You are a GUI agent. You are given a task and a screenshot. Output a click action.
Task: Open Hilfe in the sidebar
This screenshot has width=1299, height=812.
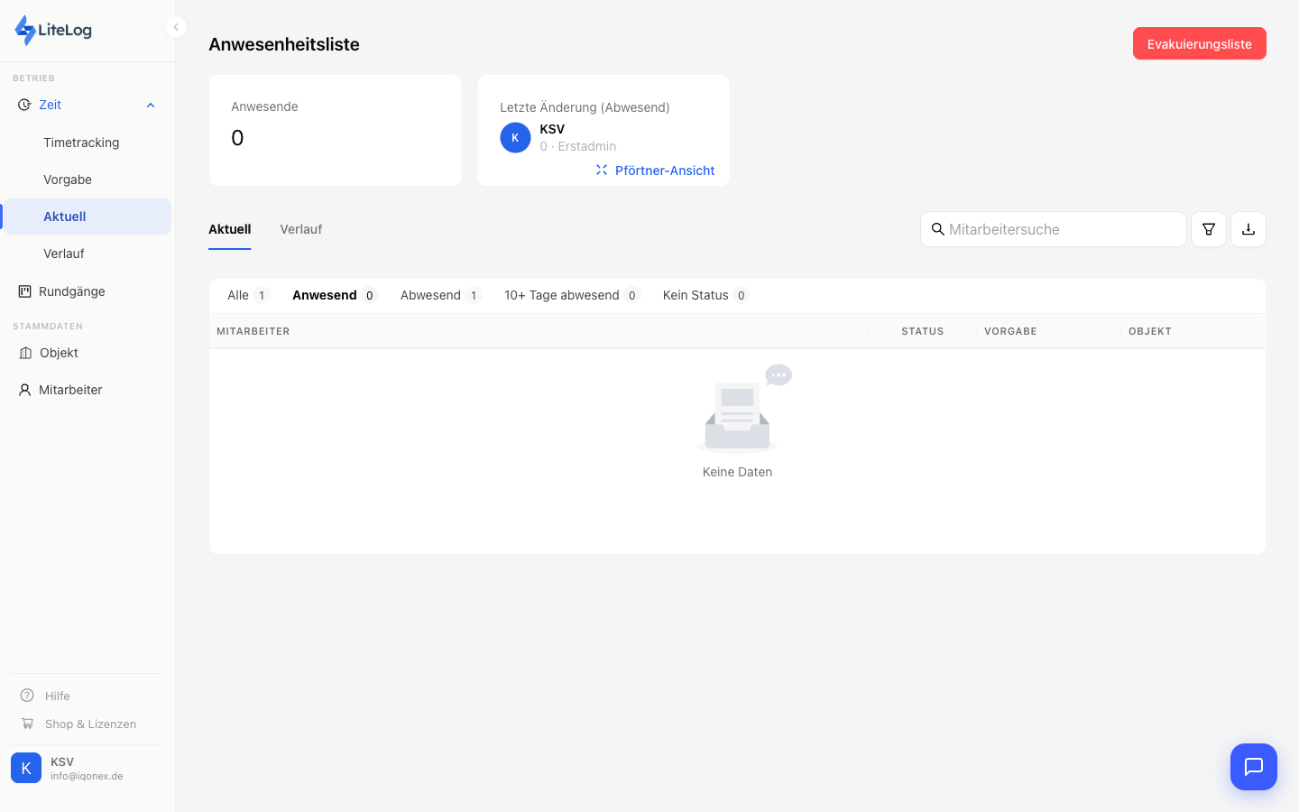(57, 696)
